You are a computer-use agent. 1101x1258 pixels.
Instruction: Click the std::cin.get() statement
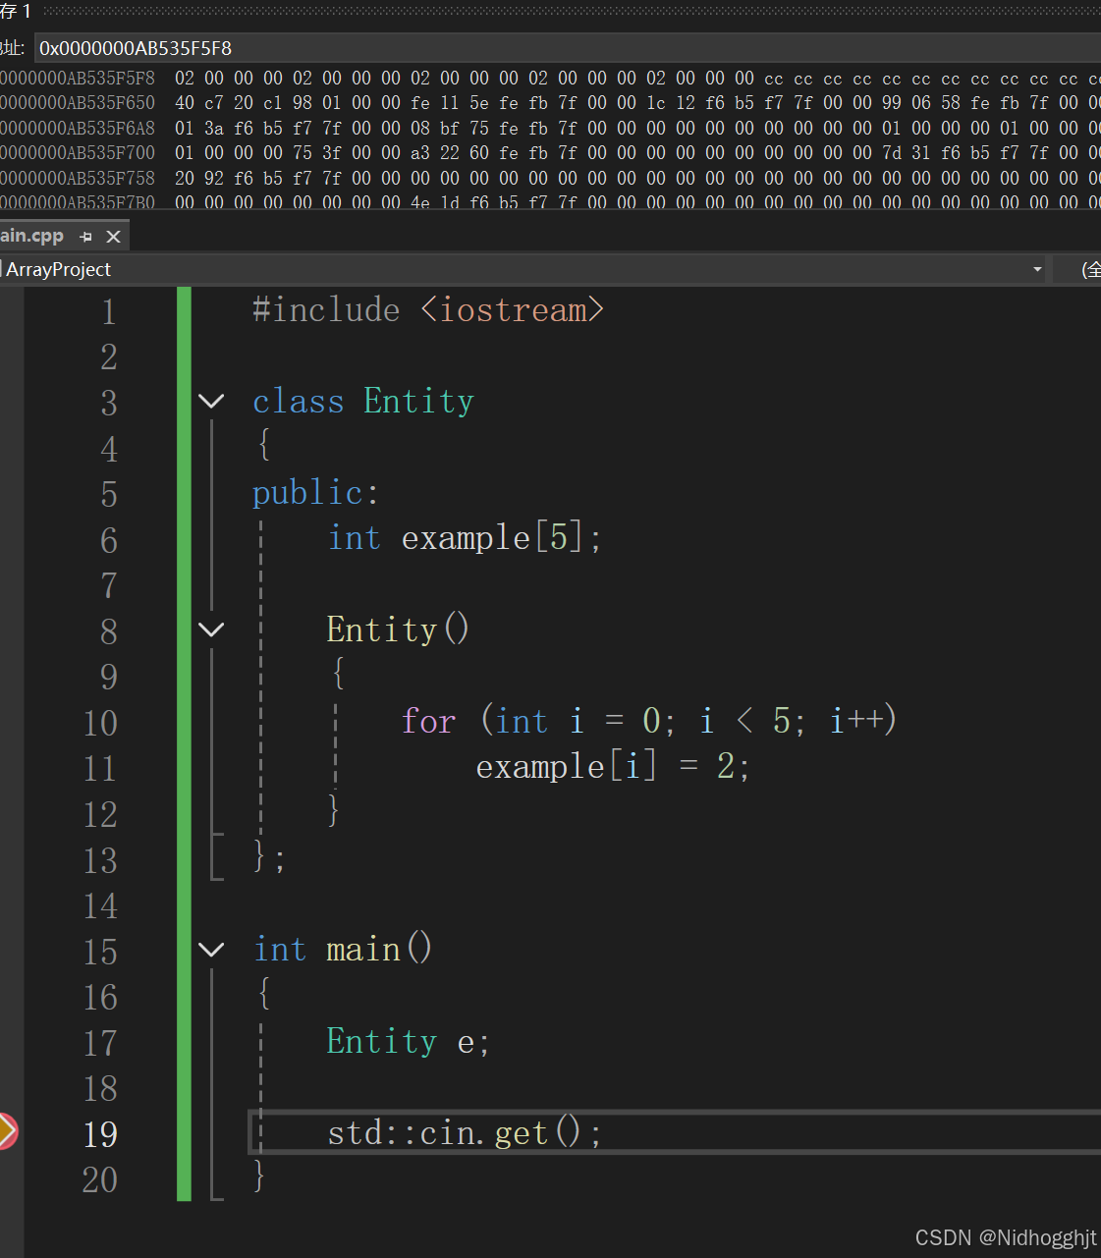pos(465,1133)
